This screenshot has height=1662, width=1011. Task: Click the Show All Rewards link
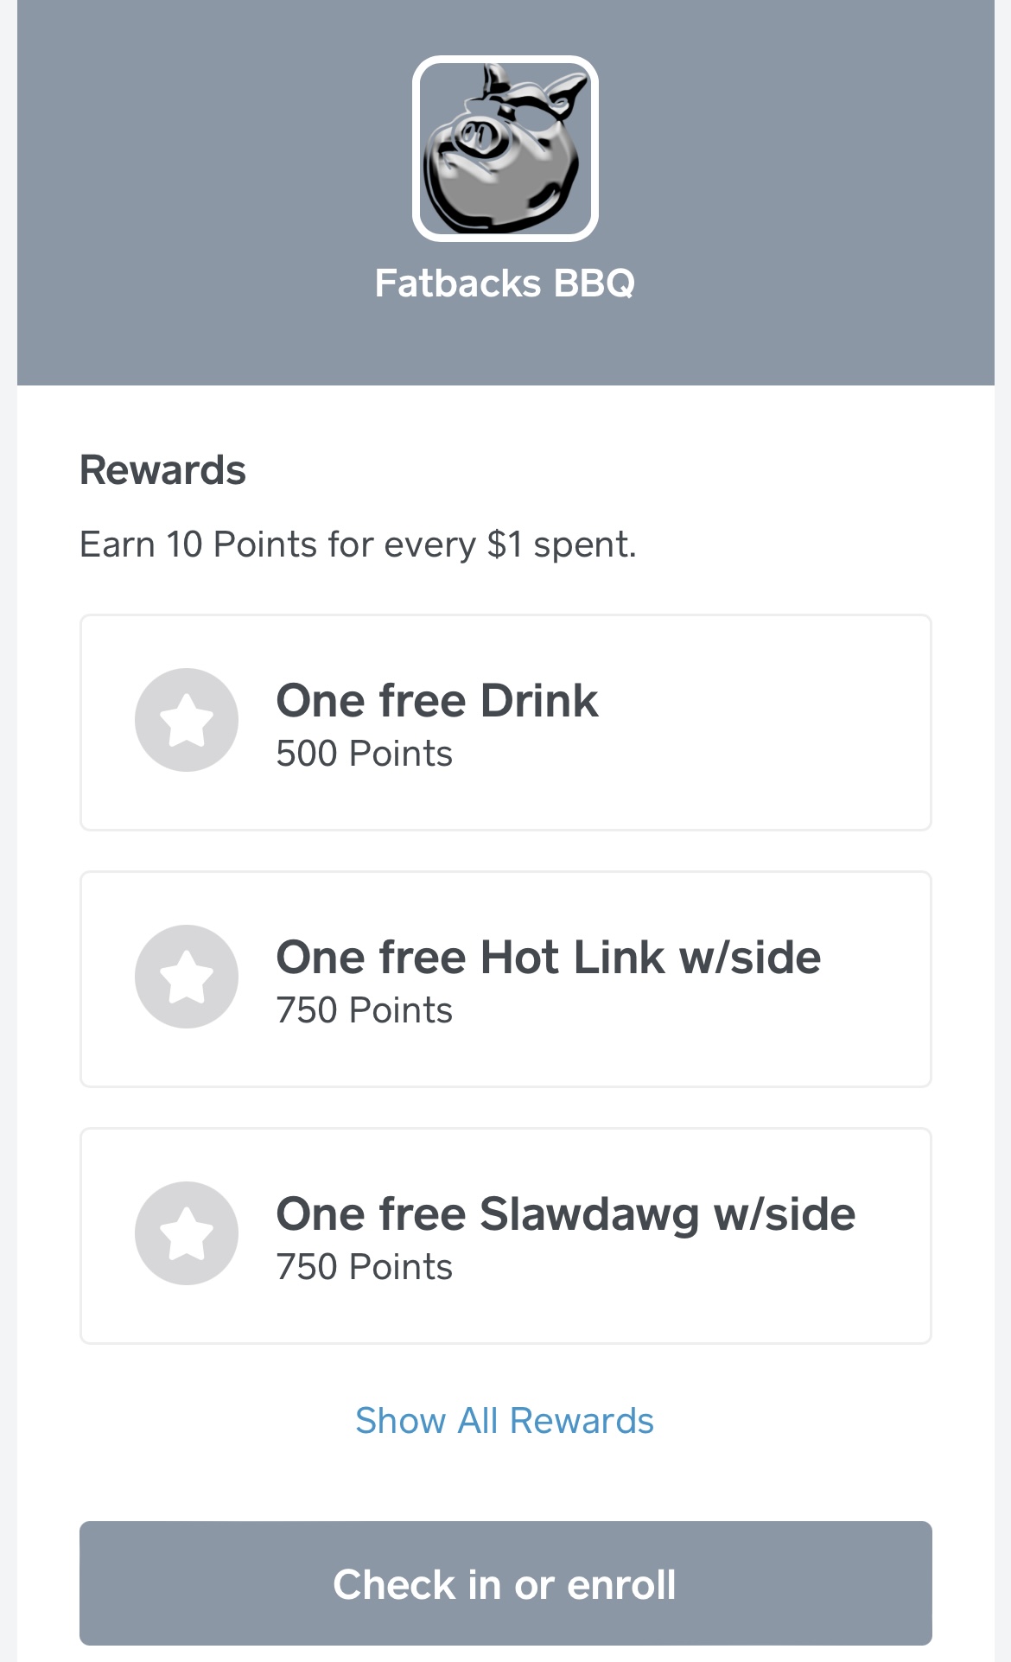pyautogui.click(x=505, y=1421)
